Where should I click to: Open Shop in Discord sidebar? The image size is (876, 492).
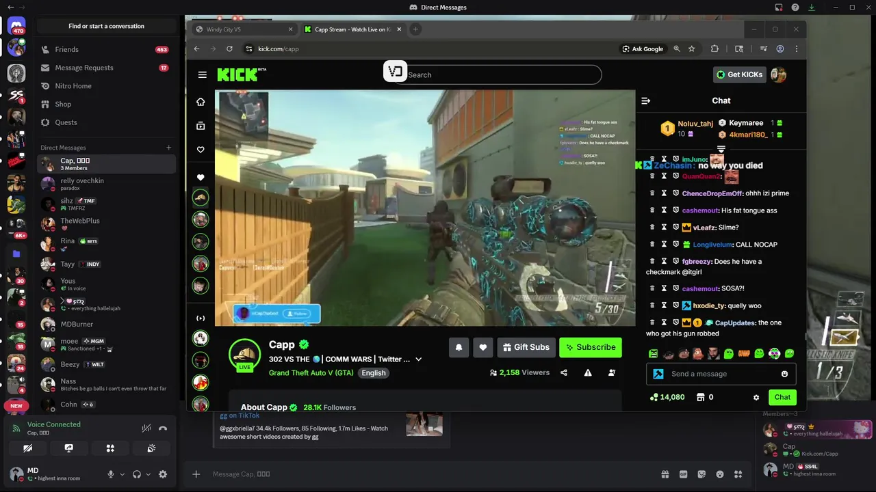(106, 104)
